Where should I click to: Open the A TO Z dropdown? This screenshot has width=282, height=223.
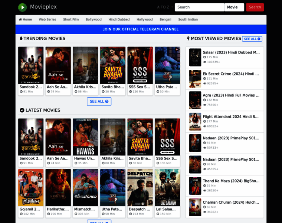165,7
